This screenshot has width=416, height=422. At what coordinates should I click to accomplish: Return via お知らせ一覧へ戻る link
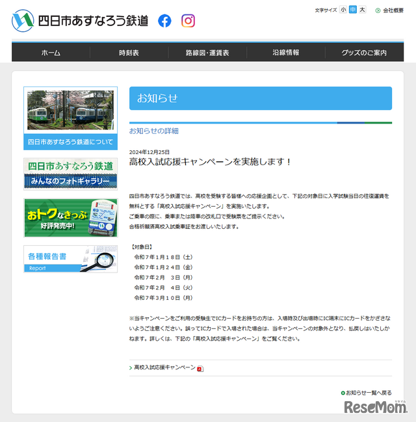(369, 393)
